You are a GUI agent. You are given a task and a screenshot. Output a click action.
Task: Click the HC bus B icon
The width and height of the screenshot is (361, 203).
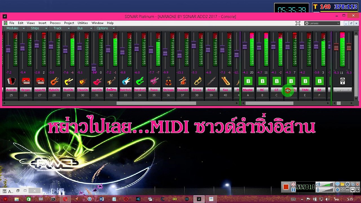tap(262, 81)
